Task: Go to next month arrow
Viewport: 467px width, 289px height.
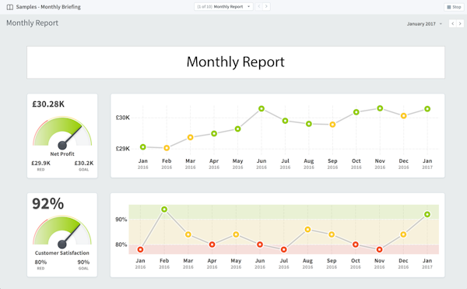Action: tap(460, 23)
